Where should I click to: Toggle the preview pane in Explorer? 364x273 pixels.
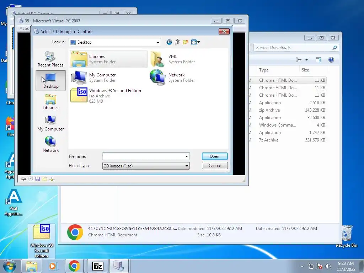point(318,60)
